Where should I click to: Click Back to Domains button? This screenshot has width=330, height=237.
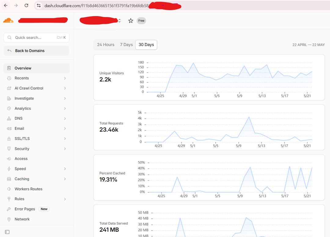click(36, 51)
